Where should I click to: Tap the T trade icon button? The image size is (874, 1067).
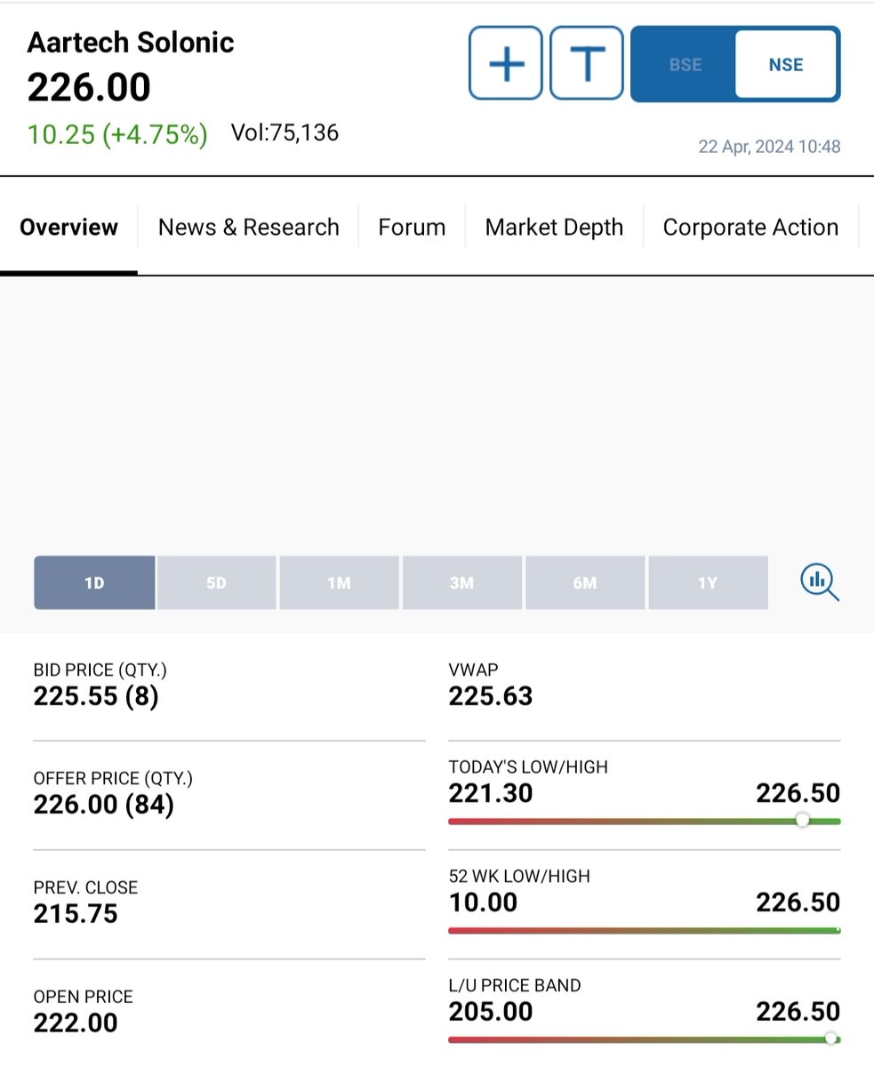coord(587,63)
